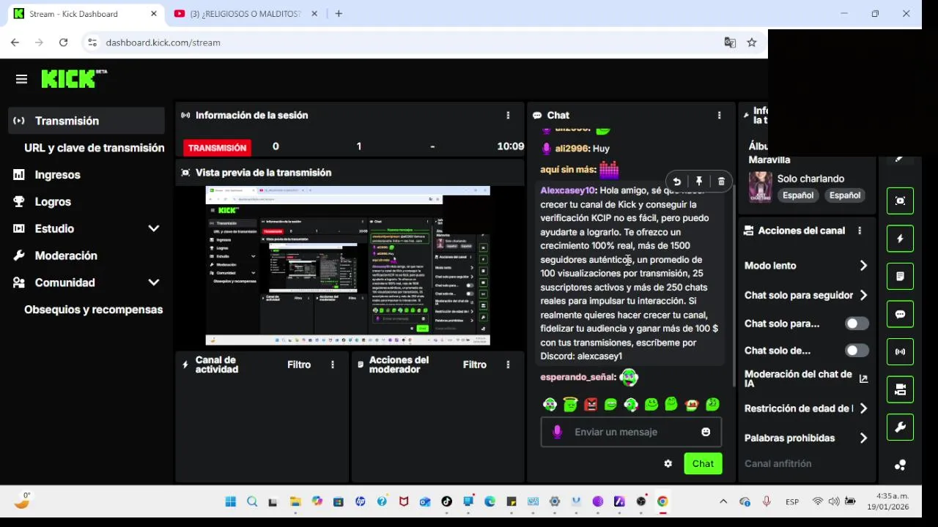Open the Chrome icon on the taskbar
This screenshot has width=938, height=527.
point(662,501)
